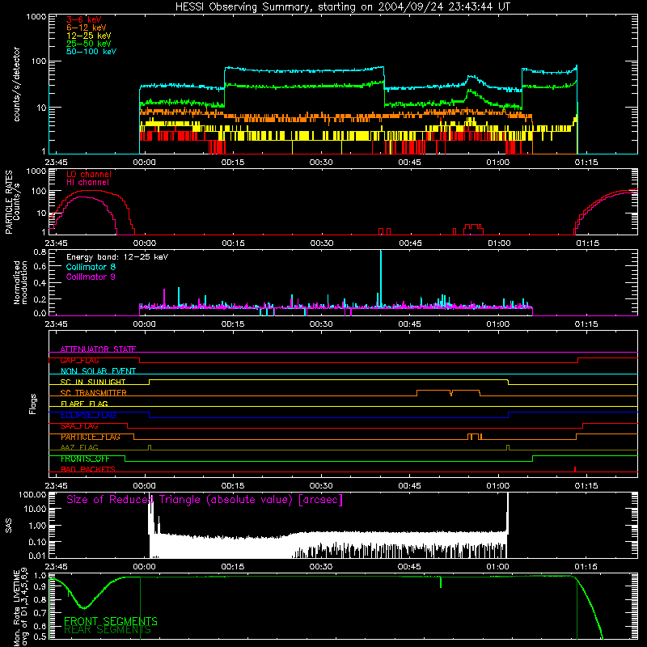Select the red 3-6 keV legend label
Viewport: 647px width, 647px height.
[x=84, y=19]
